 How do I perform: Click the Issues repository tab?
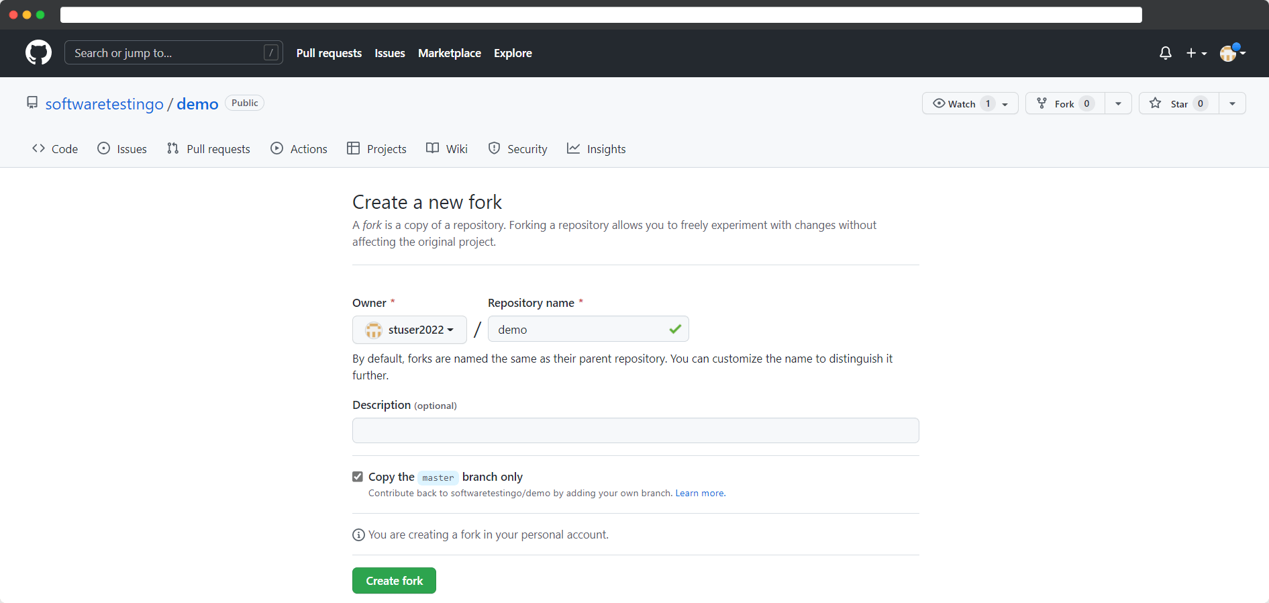pos(122,148)
